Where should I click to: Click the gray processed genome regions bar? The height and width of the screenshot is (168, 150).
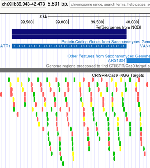point(75,70)
